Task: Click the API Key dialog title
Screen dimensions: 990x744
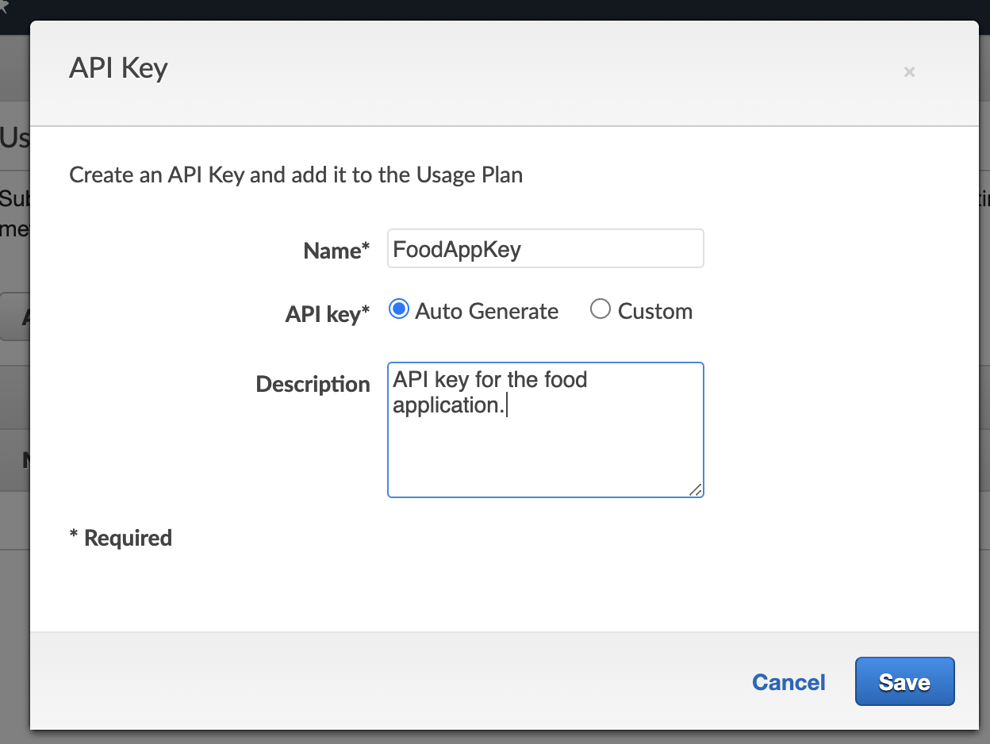Action: point(117,69)
